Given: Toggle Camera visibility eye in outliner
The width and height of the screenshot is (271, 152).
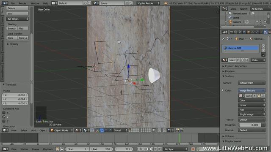Looking at the screenshot, I should click(257, 22).
